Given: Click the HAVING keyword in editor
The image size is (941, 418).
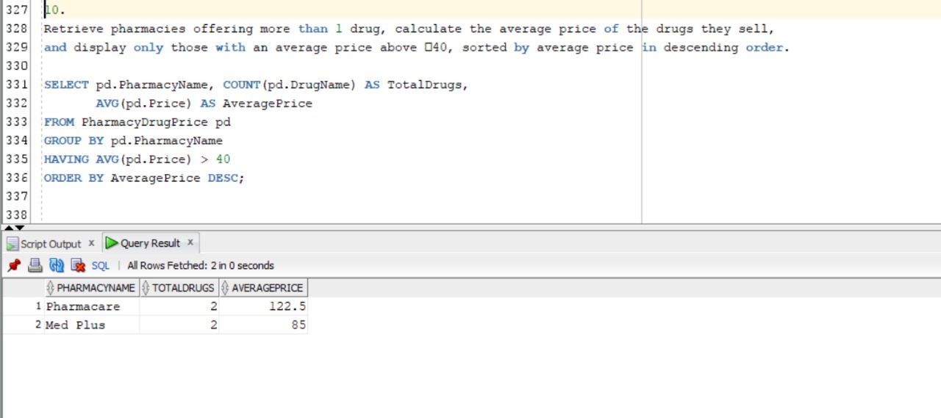Looking at the screenshot, I should click(x=66, y=159).
